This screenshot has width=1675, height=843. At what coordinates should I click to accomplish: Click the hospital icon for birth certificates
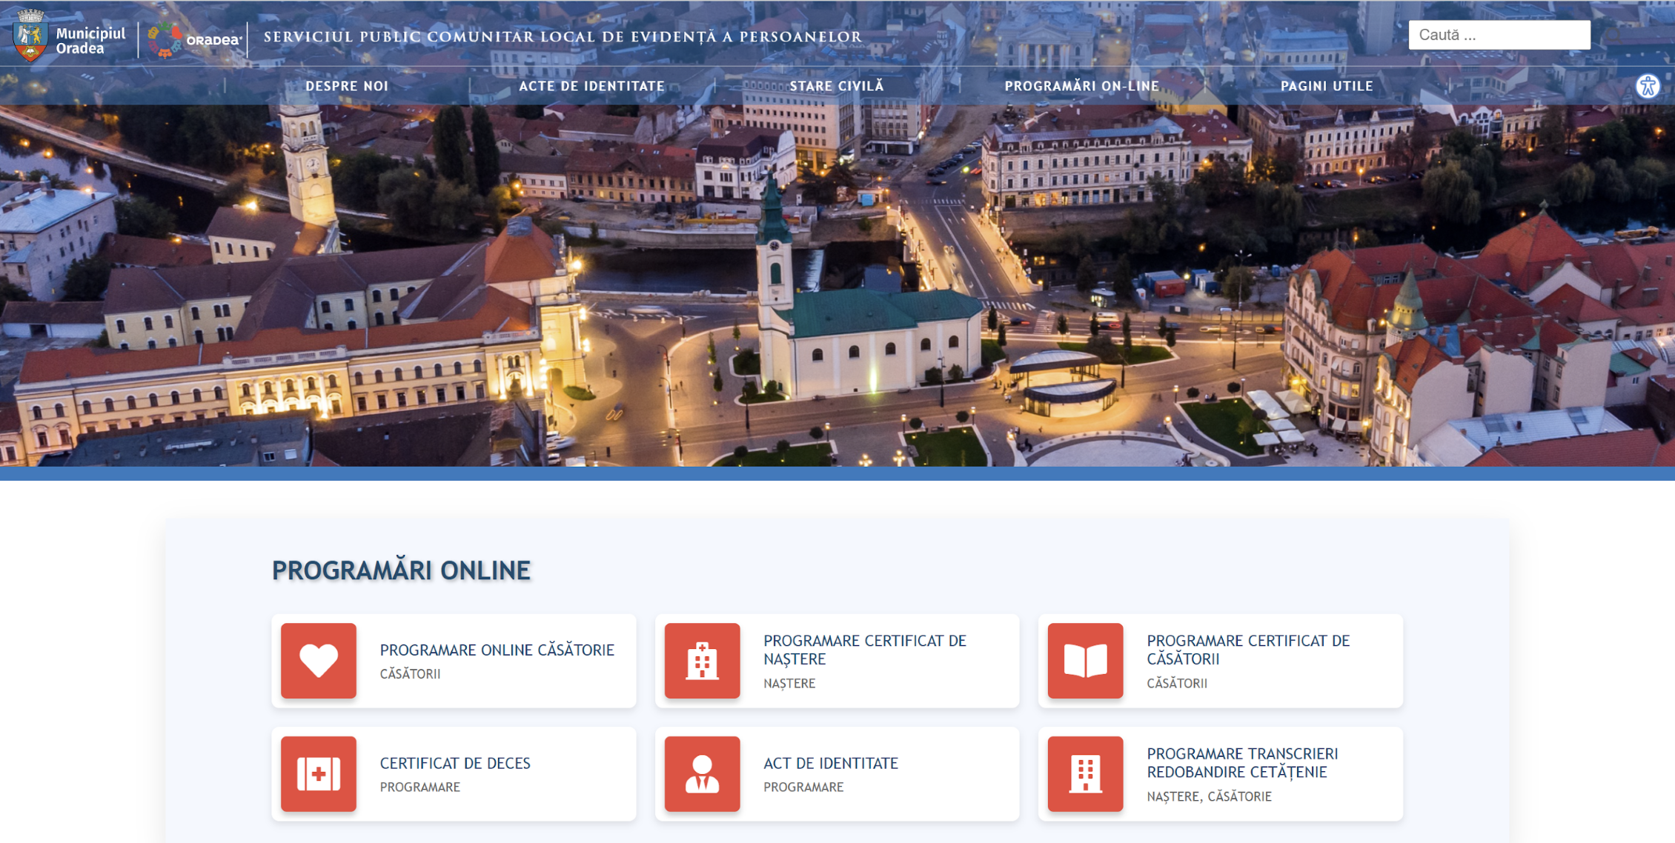coord(702,661)
